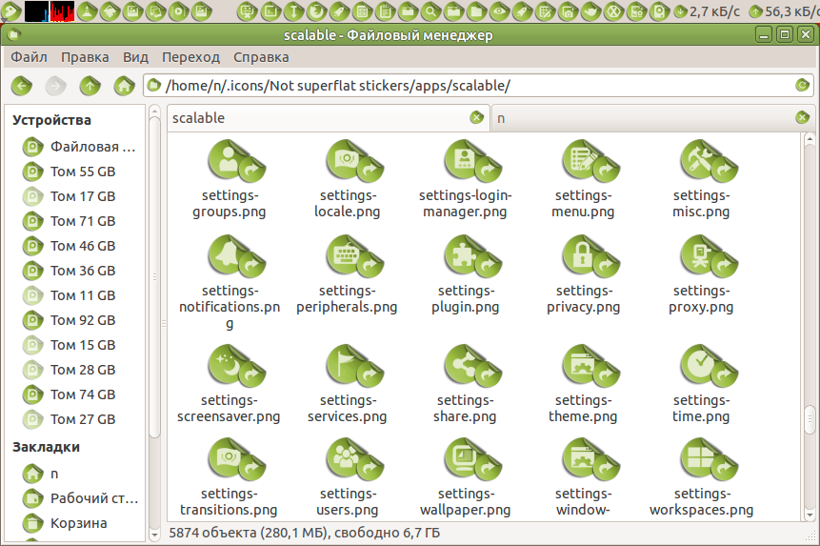Click the eye icon in top panel
The height and width of the screenshot is (546, 820).
pyautogui.click(x=499, y=11)
